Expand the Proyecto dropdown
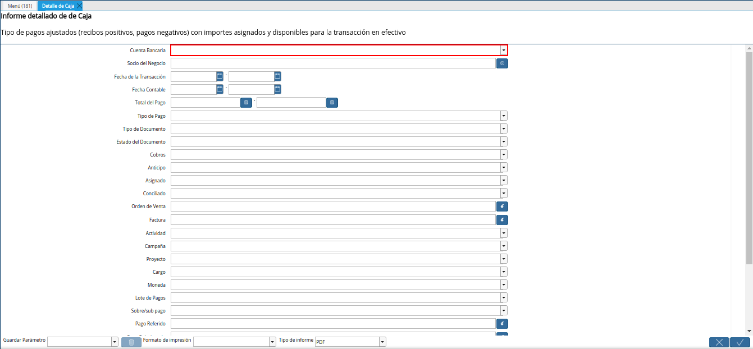753x349 pixels. click(x=504, y=259)
